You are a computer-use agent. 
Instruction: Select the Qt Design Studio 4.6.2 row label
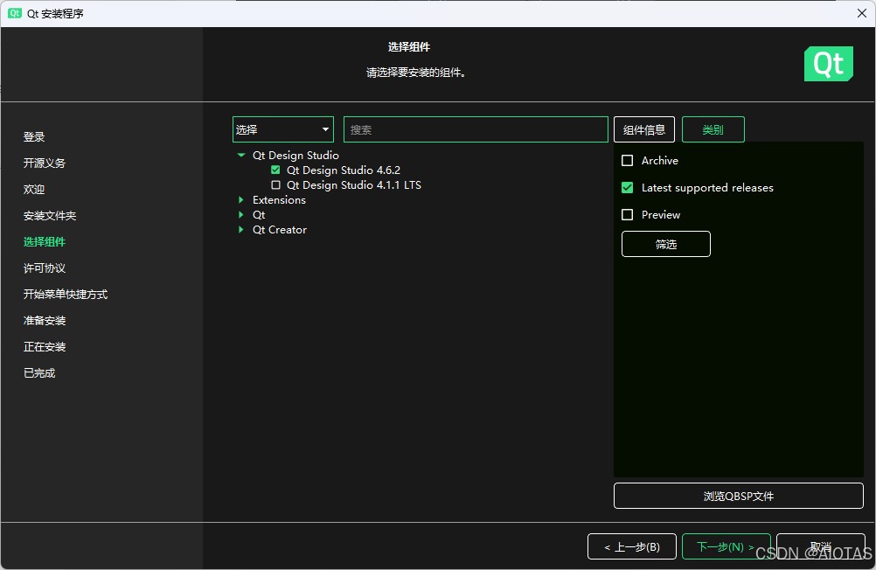[x=344, y=170]
